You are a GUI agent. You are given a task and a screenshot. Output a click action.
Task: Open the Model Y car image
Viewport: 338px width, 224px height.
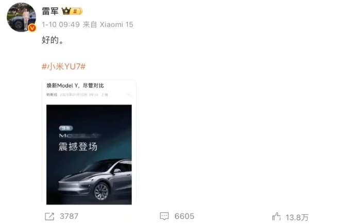(x=89, y=154)
